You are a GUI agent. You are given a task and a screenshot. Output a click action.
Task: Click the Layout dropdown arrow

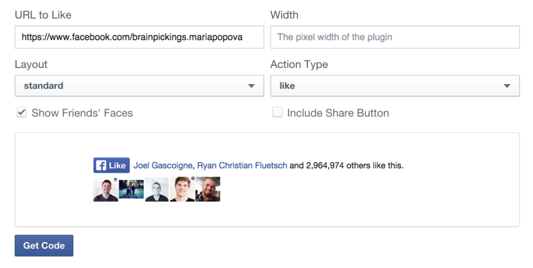[x=251, y=86]
